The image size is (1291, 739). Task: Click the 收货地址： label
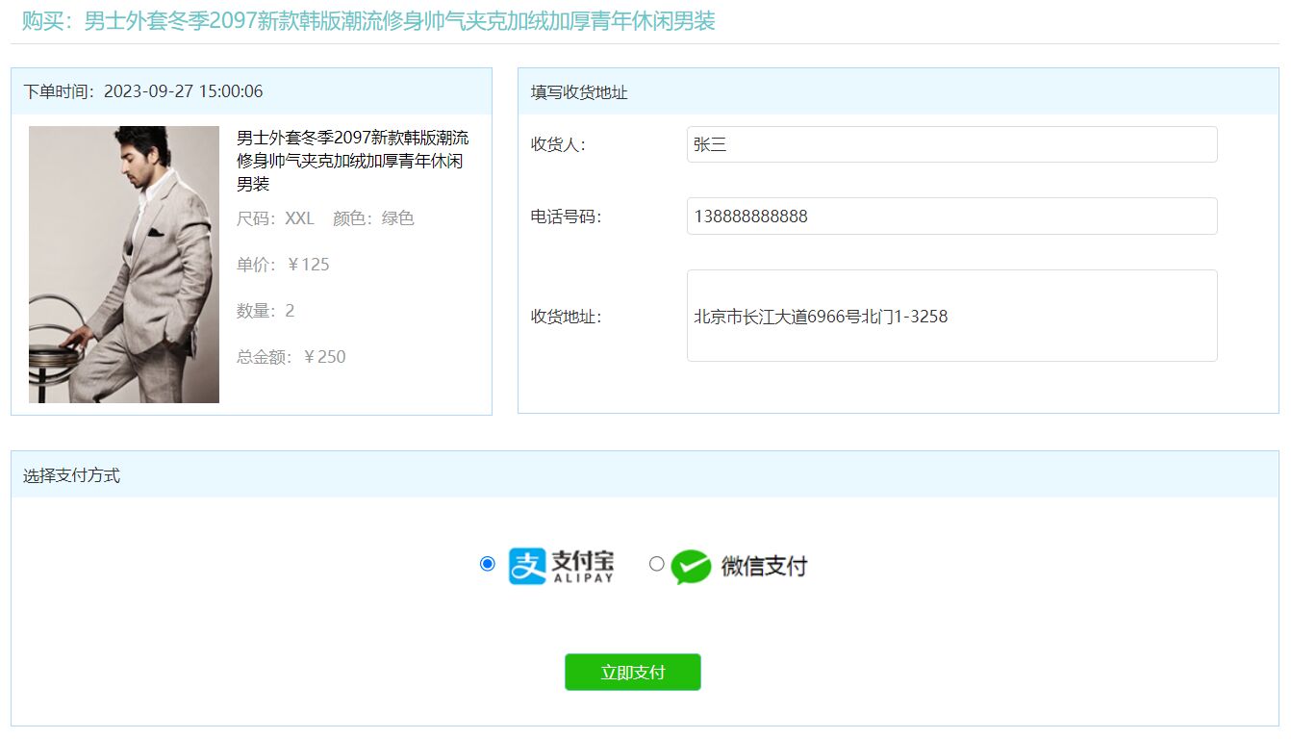point(566,317)
